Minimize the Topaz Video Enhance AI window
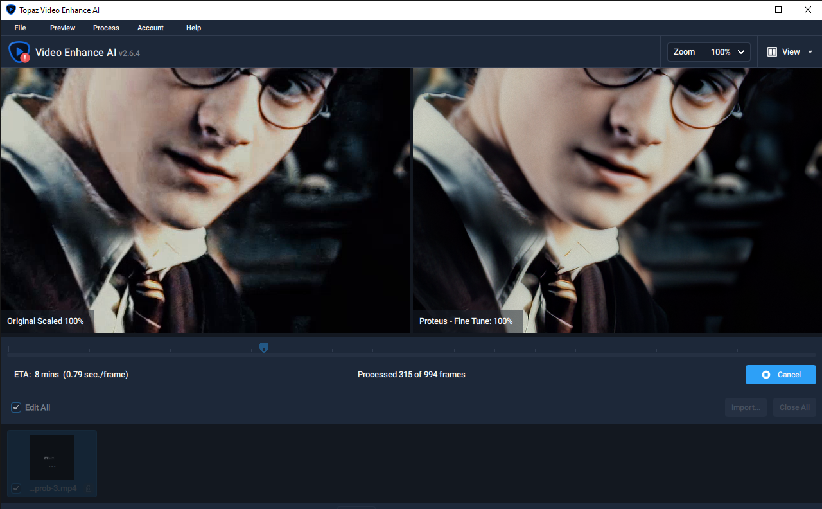The height and width of the screenshot is (509, 822). 749,10
